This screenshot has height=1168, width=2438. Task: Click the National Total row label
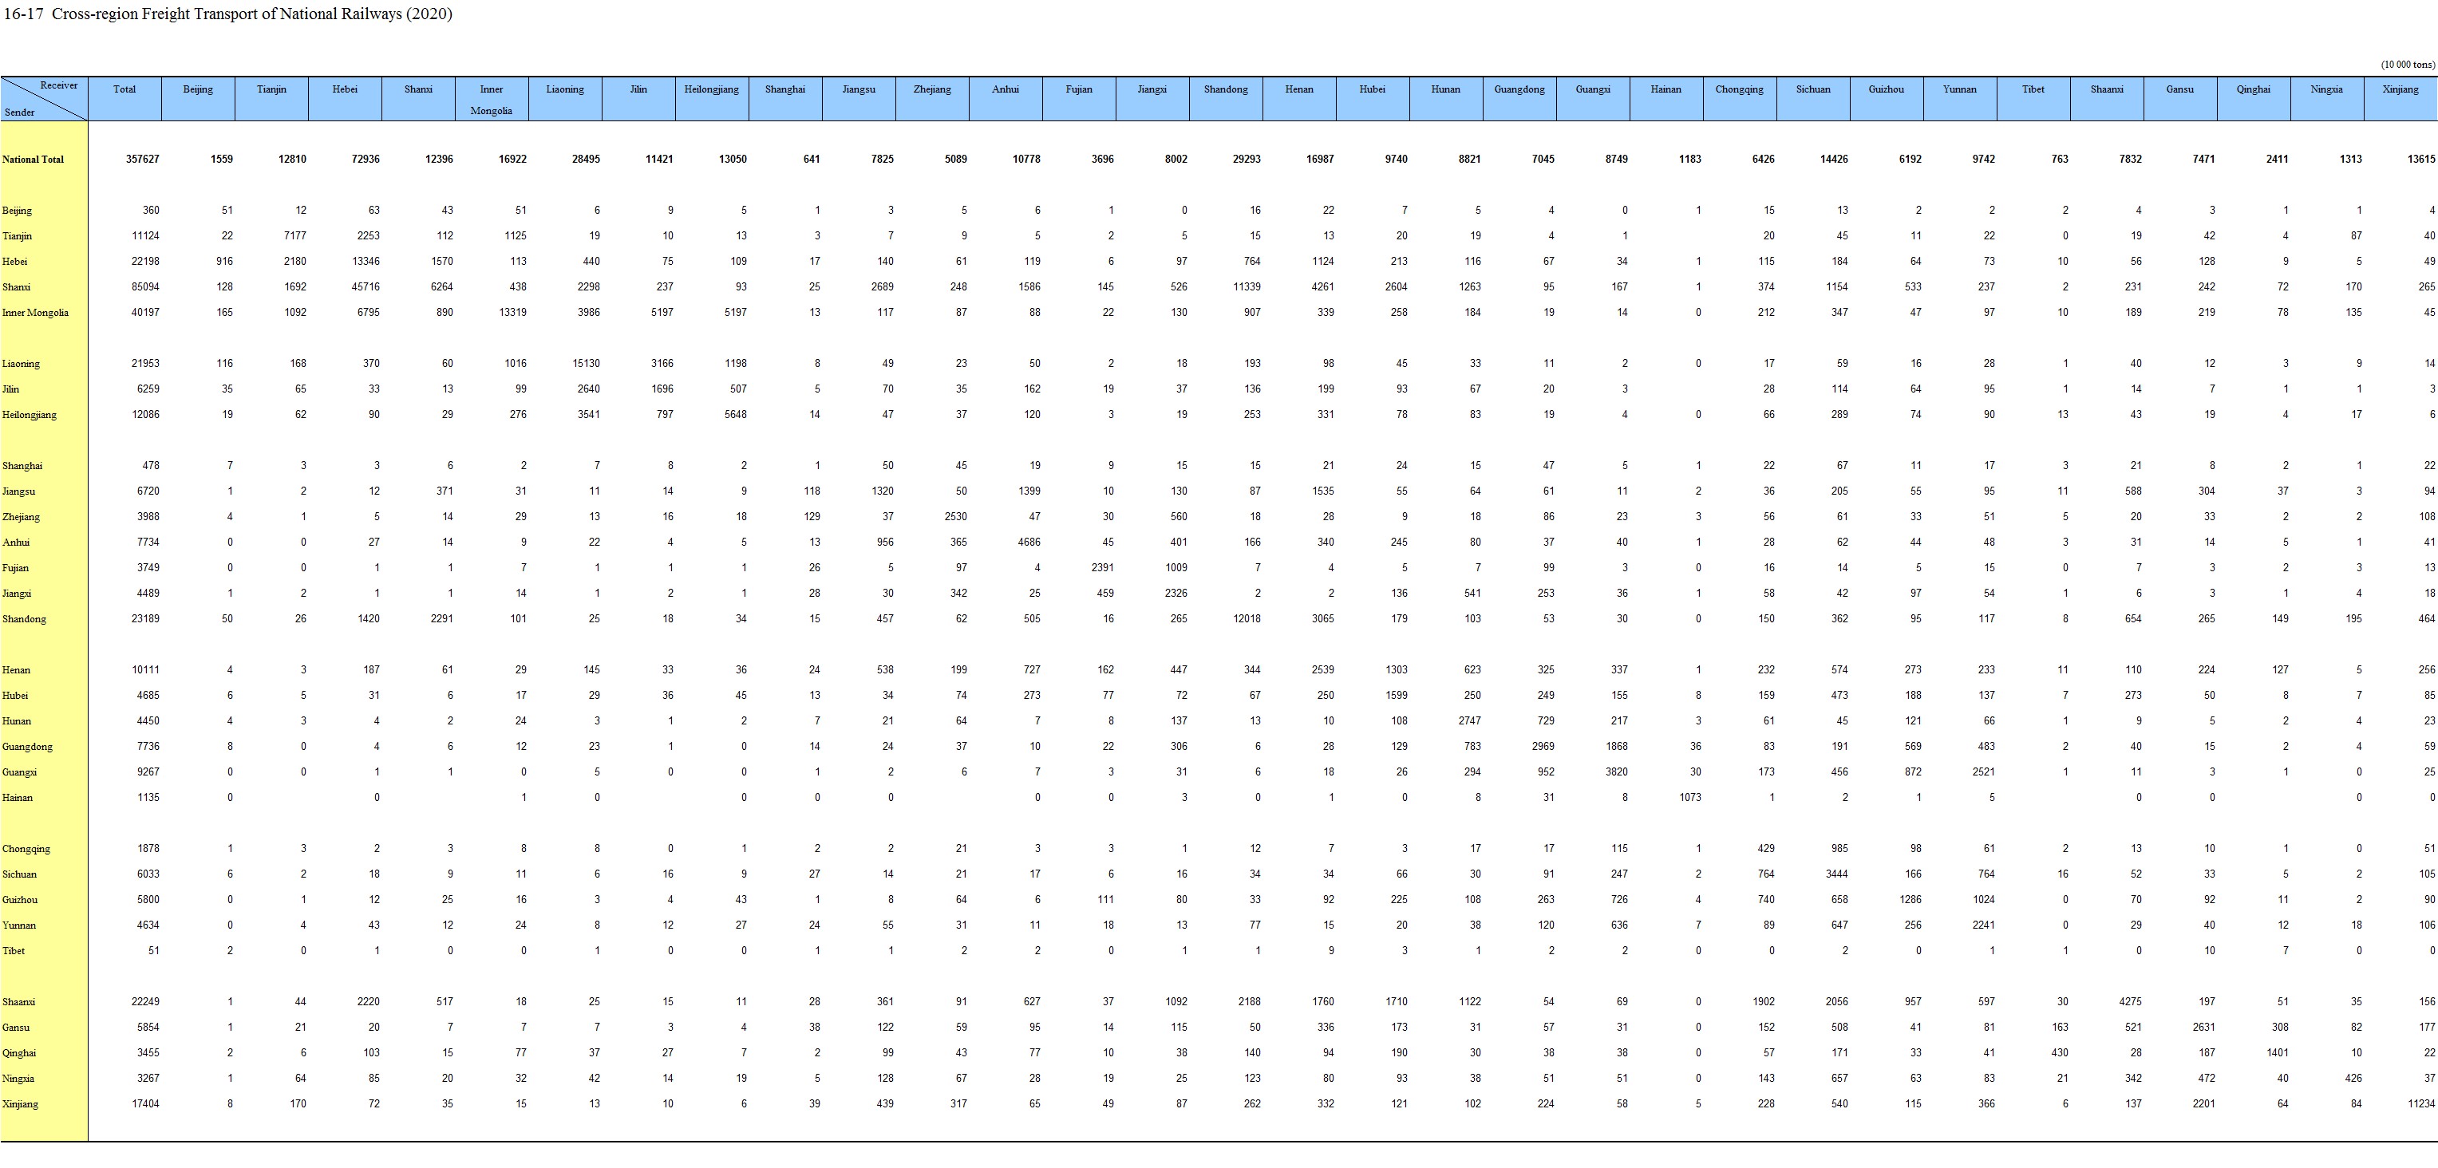(x=34, y=160)
